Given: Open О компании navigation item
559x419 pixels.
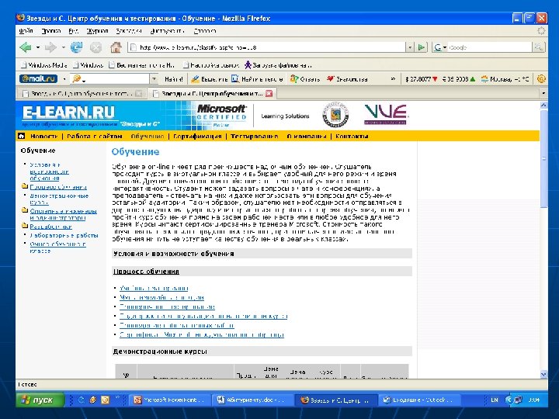Looking at the screenshot, I should pos(307,136).
